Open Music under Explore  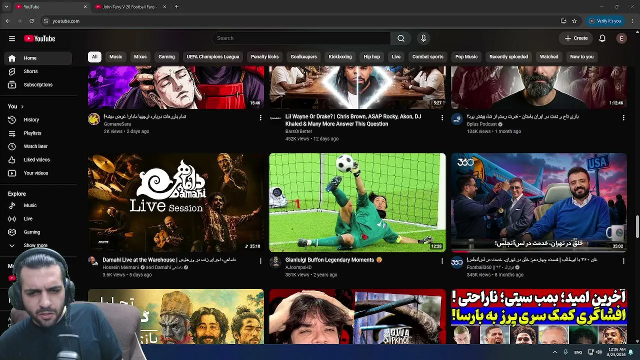click(38, 205)
